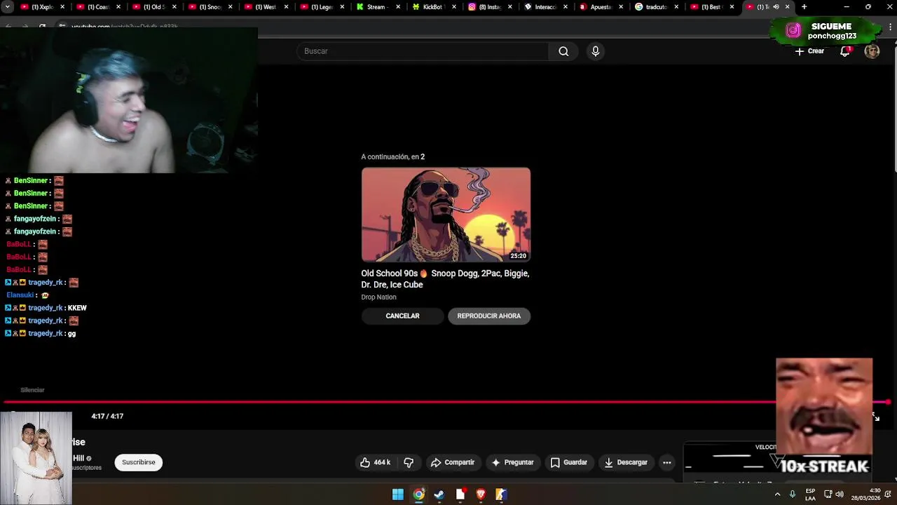
Task: Click the tragedy_rk KKEW chat message
Action: (x=46, y=308)
